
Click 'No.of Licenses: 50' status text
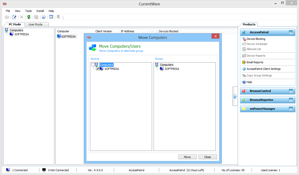click(233, 170)
